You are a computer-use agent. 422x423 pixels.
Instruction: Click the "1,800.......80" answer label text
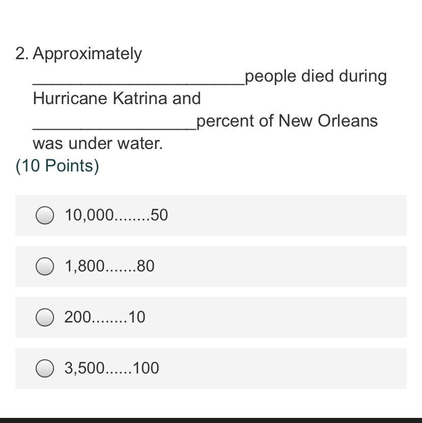[110, 266]
